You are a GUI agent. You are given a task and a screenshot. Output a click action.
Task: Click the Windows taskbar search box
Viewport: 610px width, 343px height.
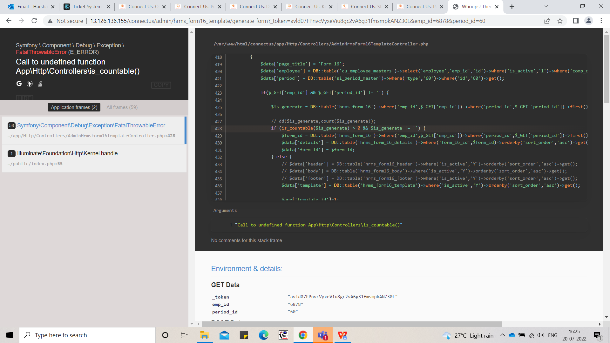(87, 335)
